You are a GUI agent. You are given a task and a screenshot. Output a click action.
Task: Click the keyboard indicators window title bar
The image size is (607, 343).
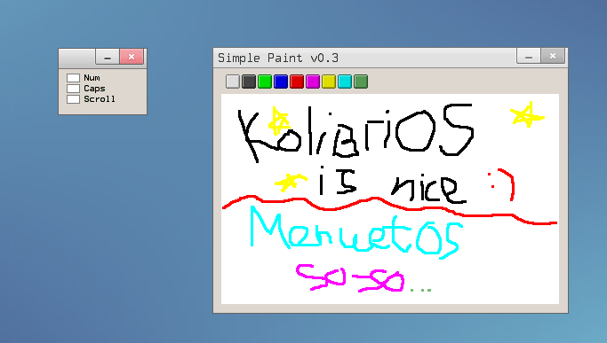77,58
